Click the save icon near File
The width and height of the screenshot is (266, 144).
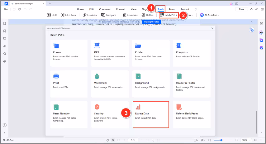tap(14, 9)
